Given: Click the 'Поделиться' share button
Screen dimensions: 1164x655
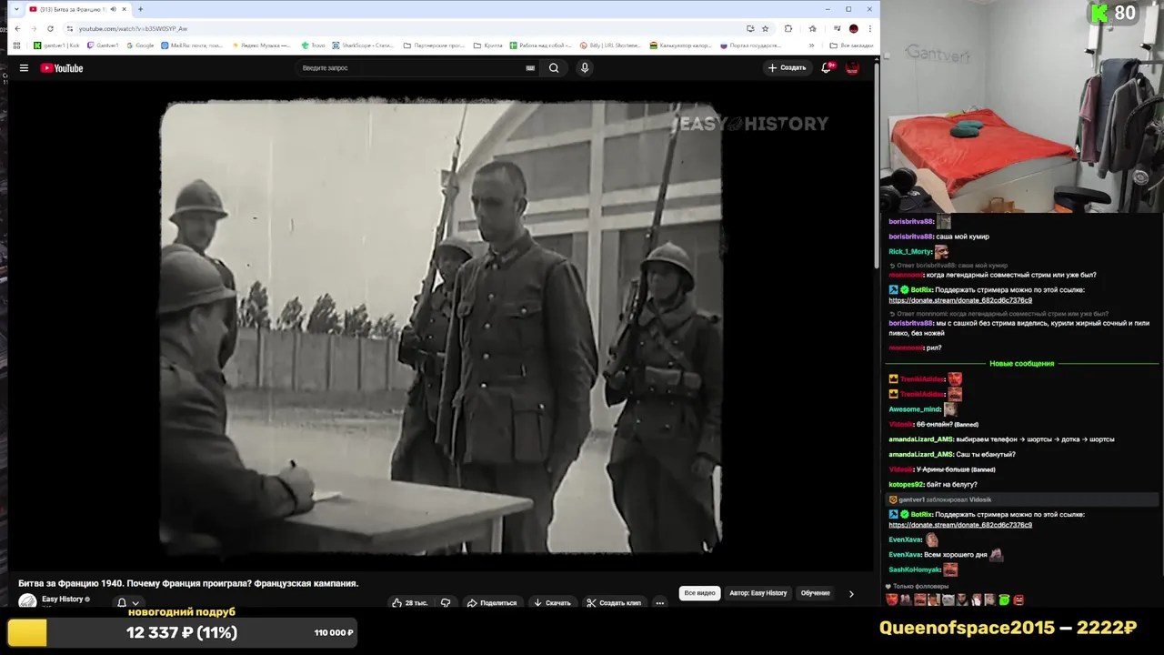Looking at the screenshot, I should [x=492, y=602].
